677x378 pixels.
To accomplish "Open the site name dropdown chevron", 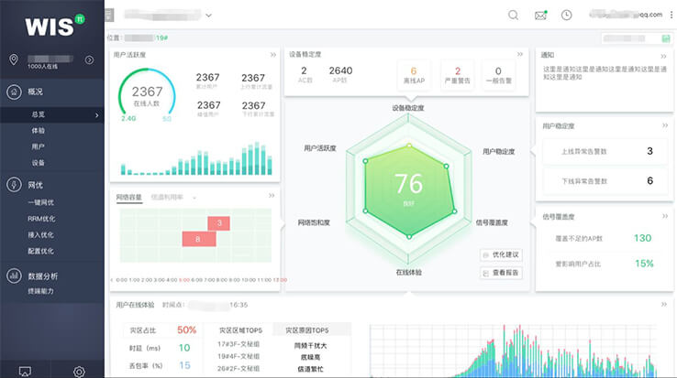I will [x=209, y=15].
